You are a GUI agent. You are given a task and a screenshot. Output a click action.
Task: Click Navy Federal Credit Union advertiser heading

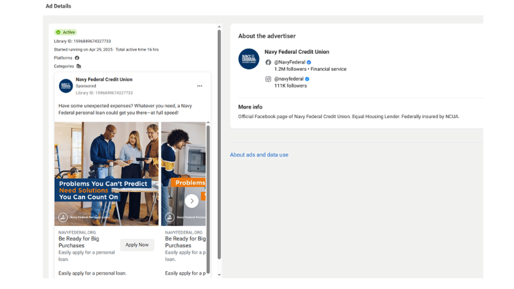click(297, 52)
